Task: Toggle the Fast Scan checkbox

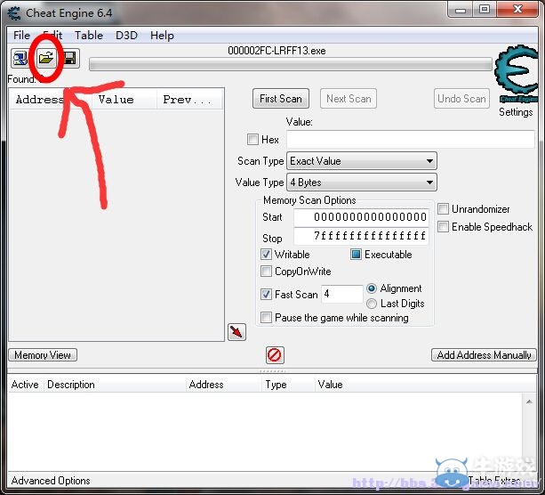Action: pyautogui.click(x=266, y=294)
